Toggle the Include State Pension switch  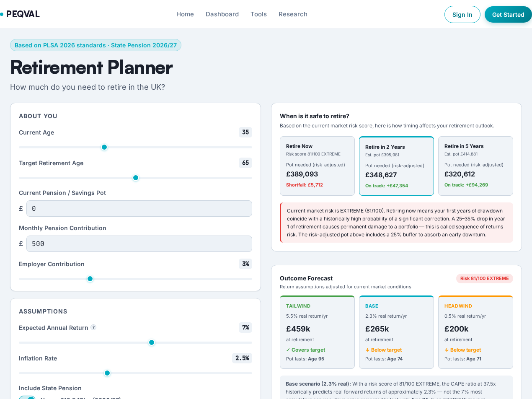27,397
